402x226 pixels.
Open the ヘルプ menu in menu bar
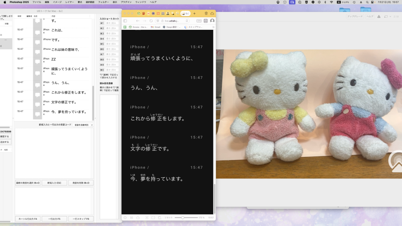click(153, 2)
